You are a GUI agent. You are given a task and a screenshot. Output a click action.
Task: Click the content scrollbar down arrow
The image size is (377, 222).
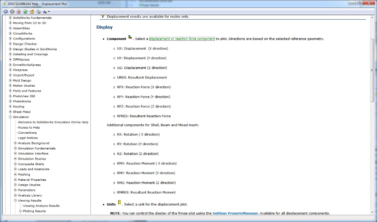372,212
